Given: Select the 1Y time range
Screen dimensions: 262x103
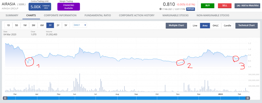Looking at the screenshot, I should click(x=50, y=25).
